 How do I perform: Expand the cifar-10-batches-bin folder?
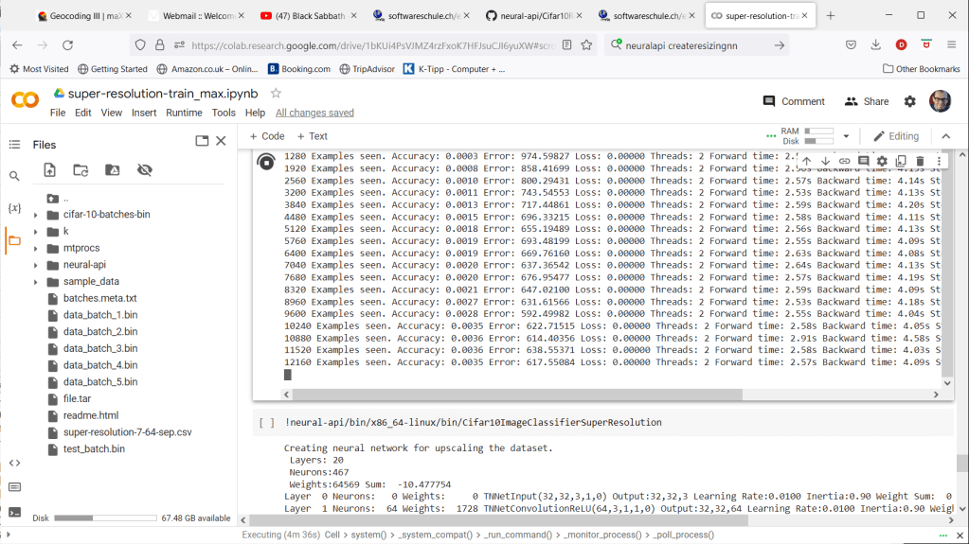36,215
